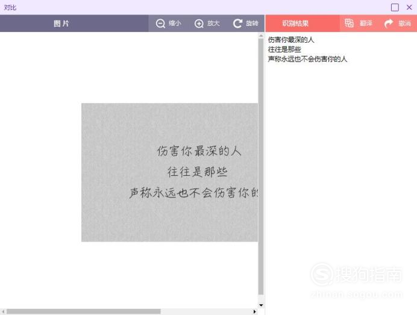
Task: Open the 图片 panel header
Action: pos(74,23)
